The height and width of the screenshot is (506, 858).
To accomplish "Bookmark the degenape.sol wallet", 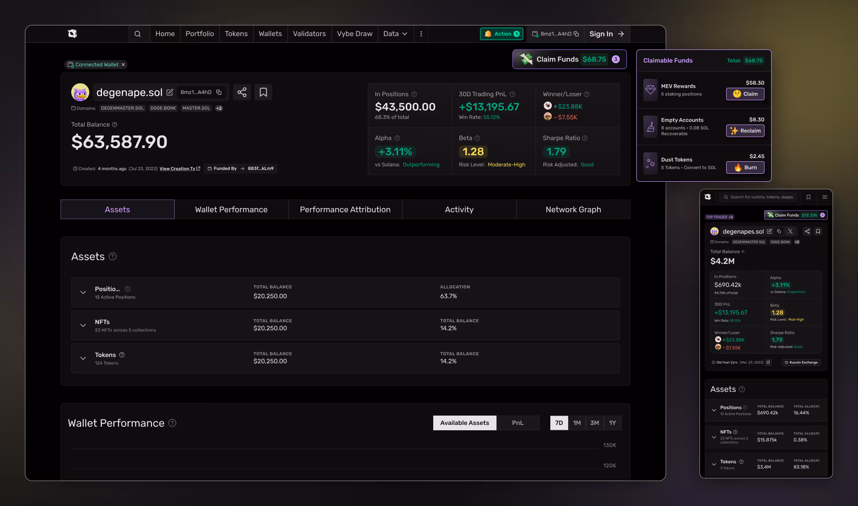I will tap(263, 92).
